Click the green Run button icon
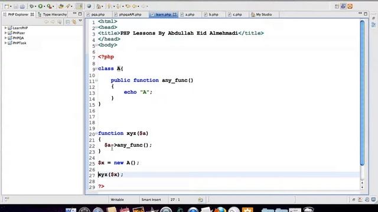The height and width of the screenshot is (212, 378). tap(40, 6)
